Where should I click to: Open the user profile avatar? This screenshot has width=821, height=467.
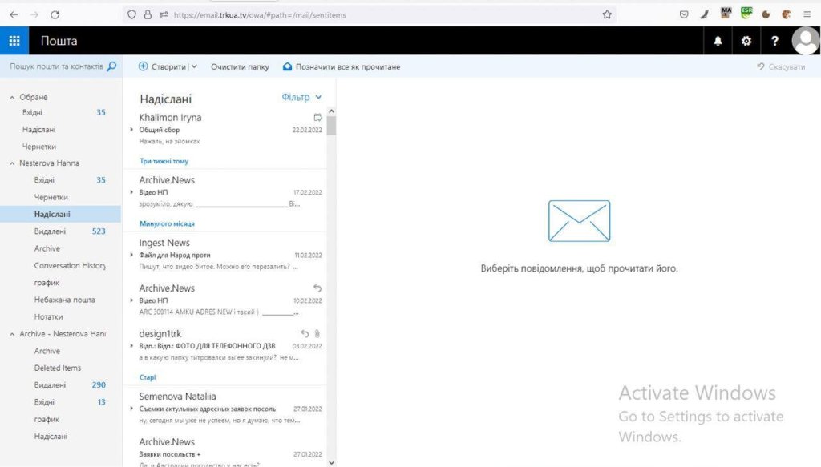[805, 41]
